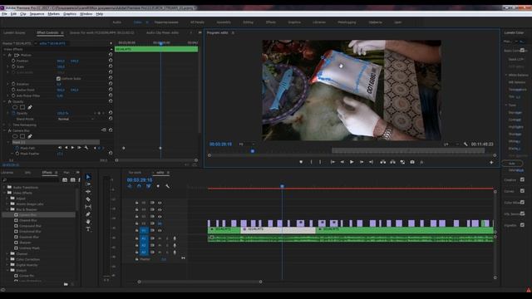Image resolution: width=532 pixels, height=299 pixels.
Task: Toggle Vignette checkbox in Lumetri
Action: click(522, 225)
